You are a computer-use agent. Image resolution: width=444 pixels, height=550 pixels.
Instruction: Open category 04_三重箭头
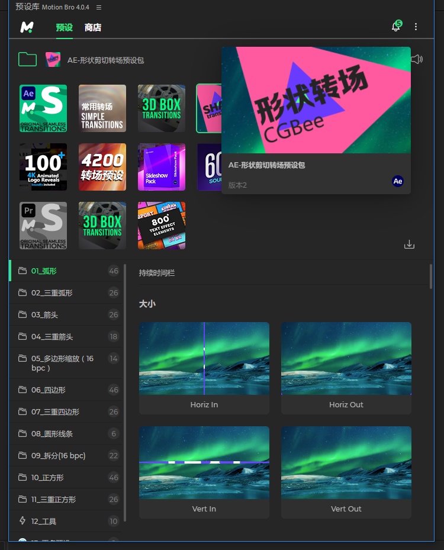click(x=66, y=336)
